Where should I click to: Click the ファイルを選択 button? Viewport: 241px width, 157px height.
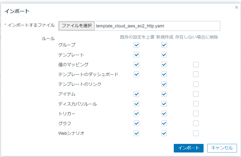pyautogui.click(x=77, y=26)
